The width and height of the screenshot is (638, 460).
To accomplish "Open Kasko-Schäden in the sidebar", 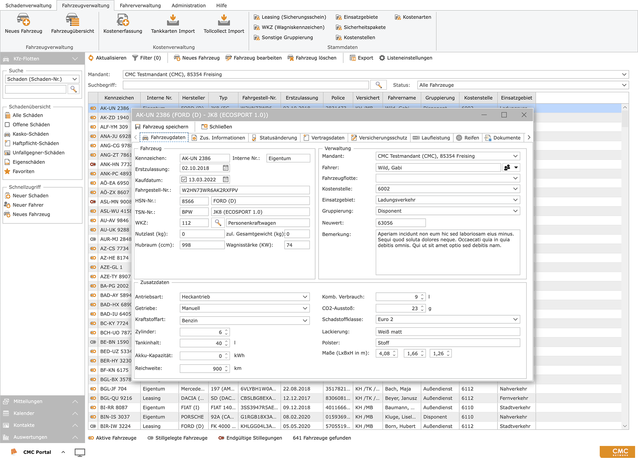I will [x=27, y=134].
